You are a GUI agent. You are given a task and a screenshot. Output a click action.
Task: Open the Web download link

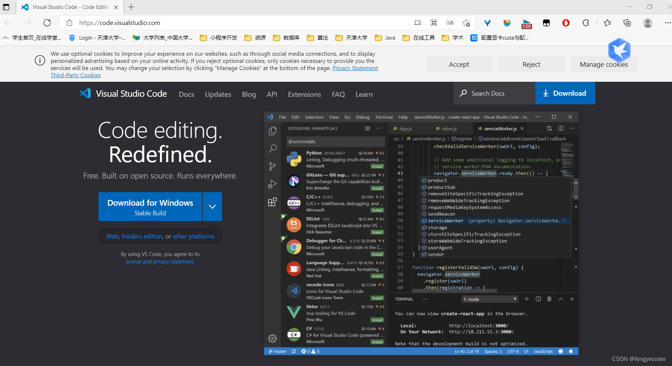coord(112,236)
